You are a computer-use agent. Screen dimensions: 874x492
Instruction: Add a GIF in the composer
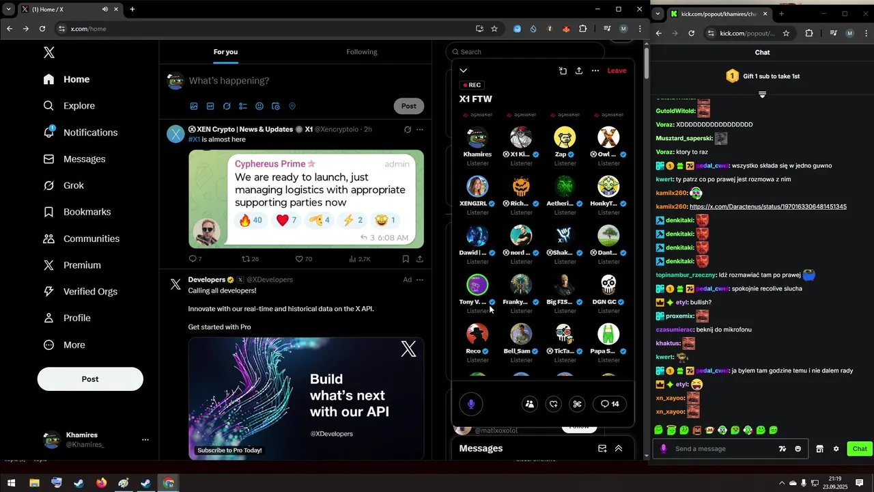[210, 107]
